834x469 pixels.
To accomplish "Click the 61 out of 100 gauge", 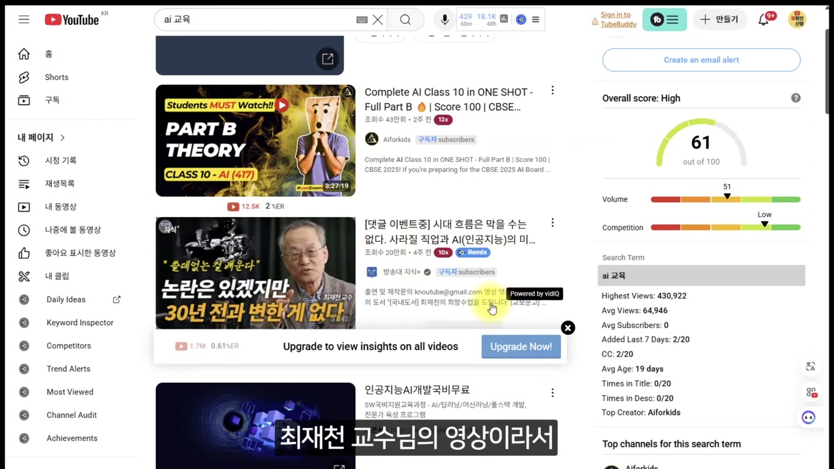I will click(701, 144).
